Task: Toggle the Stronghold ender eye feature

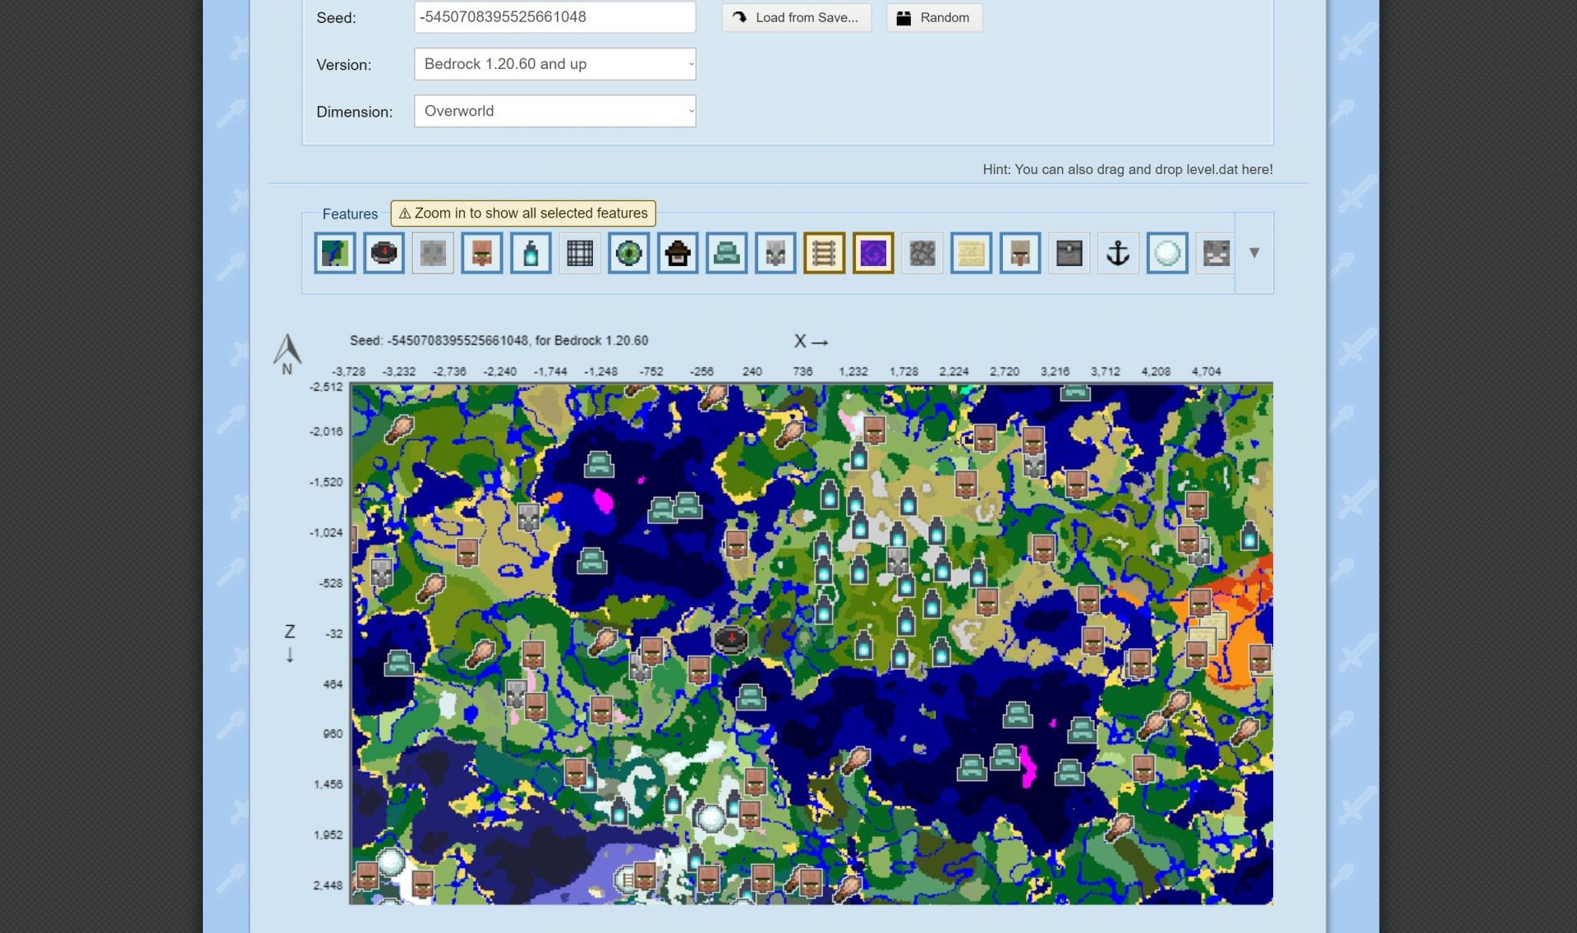Action: click(x=628, y=253)
